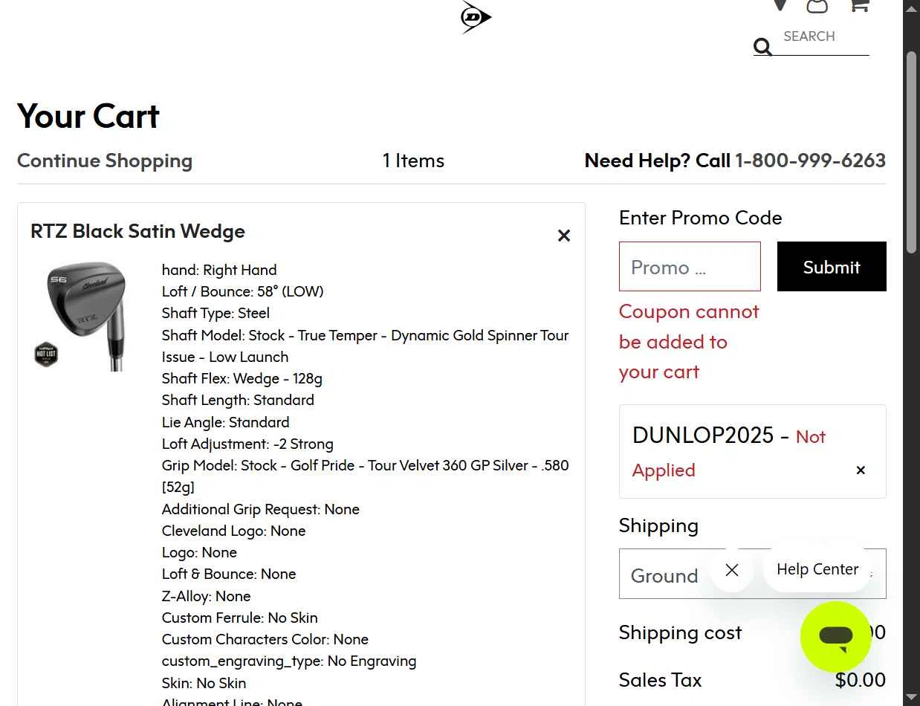Open the account profile icon in header

tap(817, 5)
